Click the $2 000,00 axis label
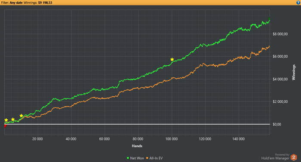Viewport: 301px width, 162px height. tap(280, 101)
